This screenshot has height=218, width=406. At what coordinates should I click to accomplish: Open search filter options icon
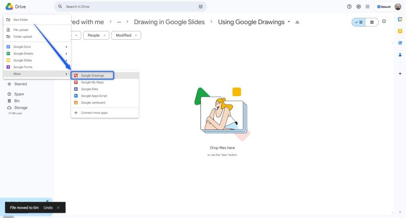tap(201, 7)
